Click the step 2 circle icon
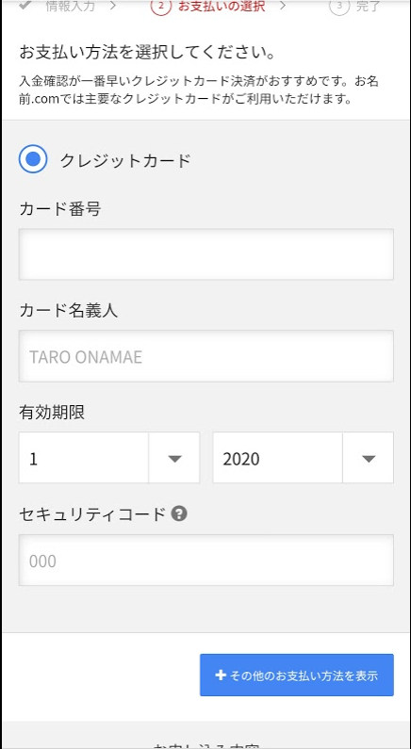The height and width of the screenshot is (749, 411). point(160,6)
